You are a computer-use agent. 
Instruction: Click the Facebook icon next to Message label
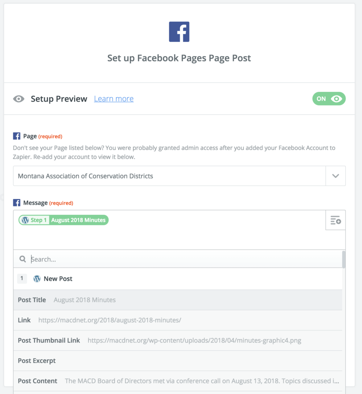coord(17,202)
